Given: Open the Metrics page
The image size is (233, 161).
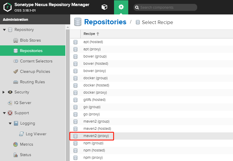Looking at the screenshot, I should coord(26,144).
